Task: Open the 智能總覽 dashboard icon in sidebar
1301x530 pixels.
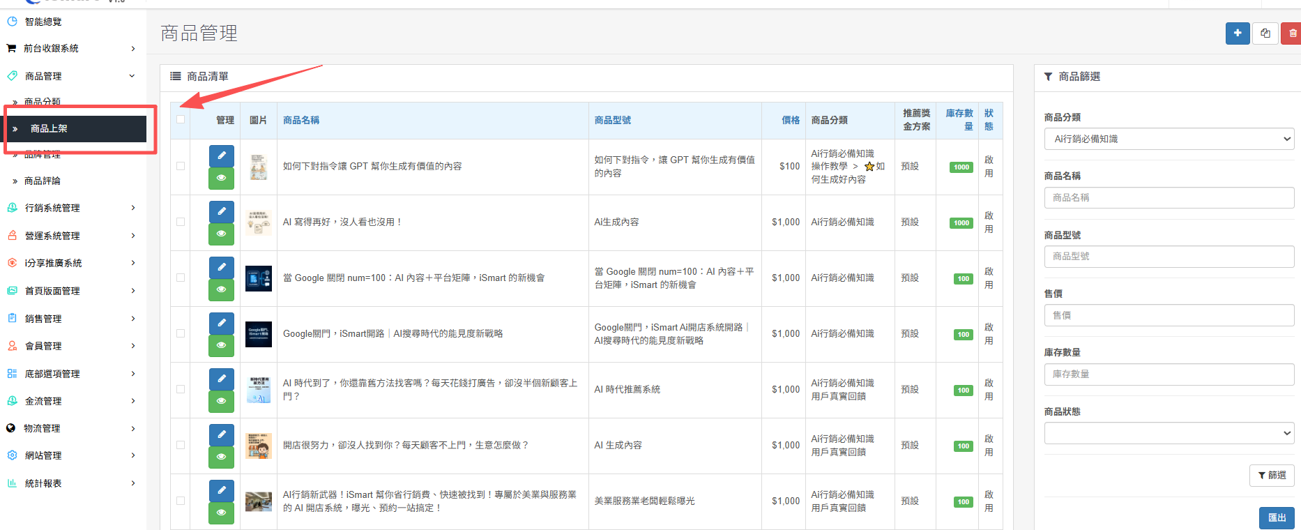Action: click(x=12, y=22)
